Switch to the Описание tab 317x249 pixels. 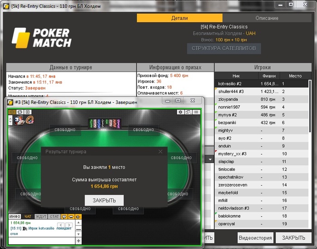point(267,18)
